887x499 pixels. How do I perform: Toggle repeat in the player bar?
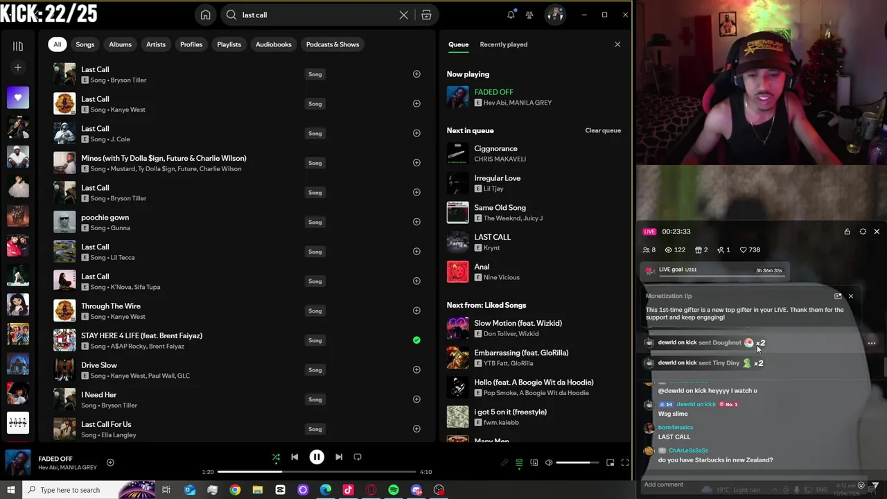[358, 457]
